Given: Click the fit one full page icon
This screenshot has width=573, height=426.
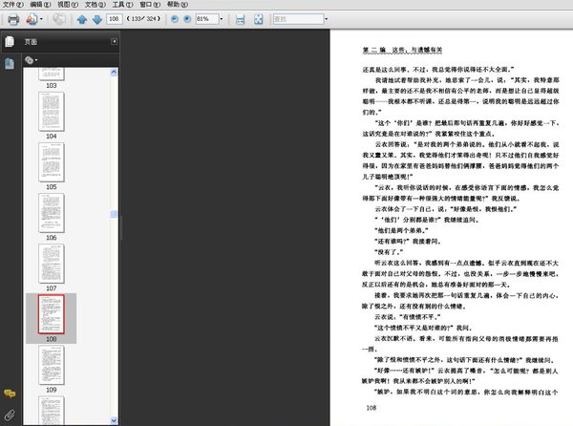Looking at the screenshot, I should click(258, 19).
